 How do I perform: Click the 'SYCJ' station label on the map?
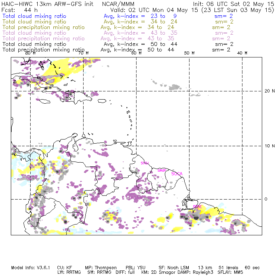click(145, 163)
